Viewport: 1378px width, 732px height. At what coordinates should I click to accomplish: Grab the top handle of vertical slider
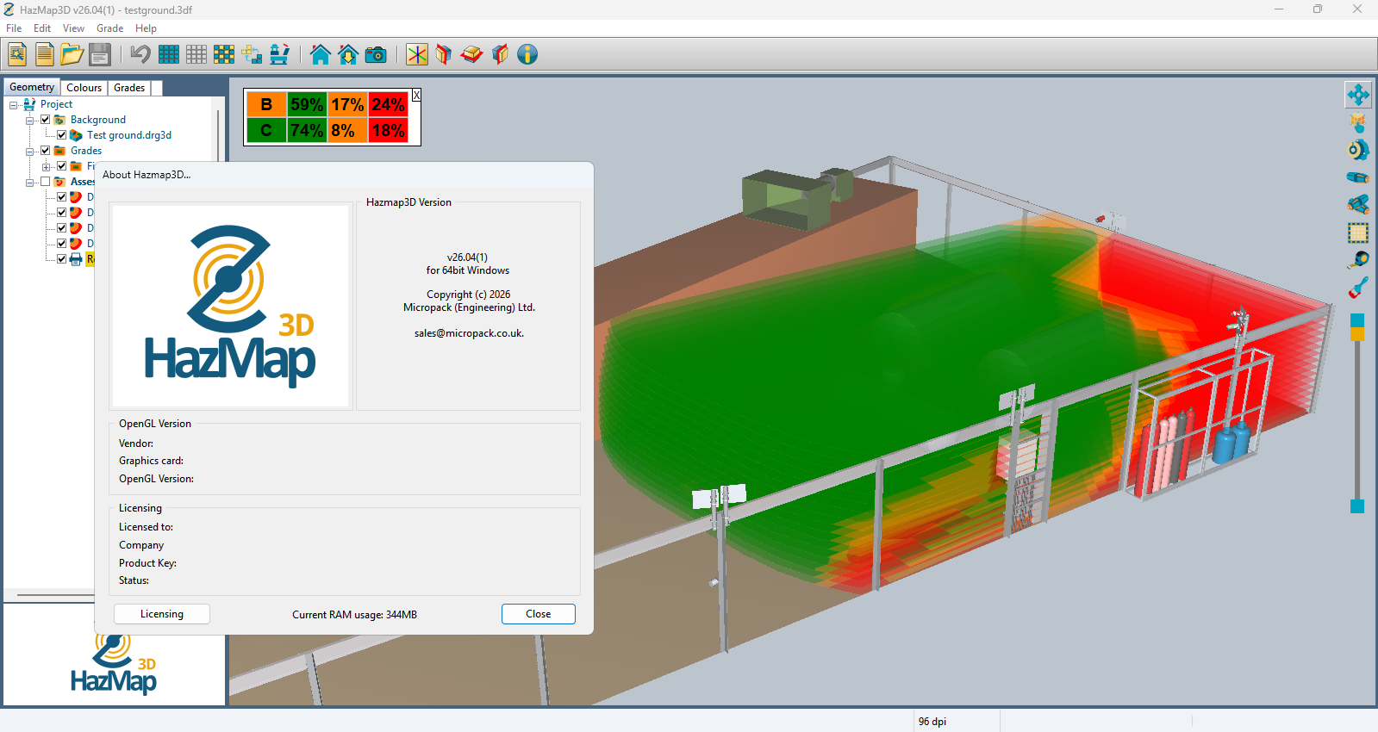coord(1357,321)
